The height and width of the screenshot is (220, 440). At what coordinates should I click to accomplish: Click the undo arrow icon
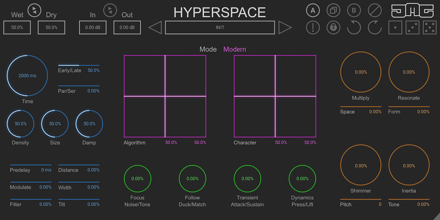coord(354,27)
